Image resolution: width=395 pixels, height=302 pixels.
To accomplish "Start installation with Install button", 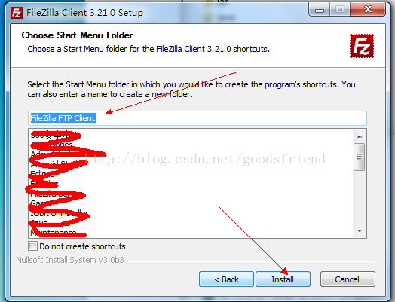I will coord(283,279).
